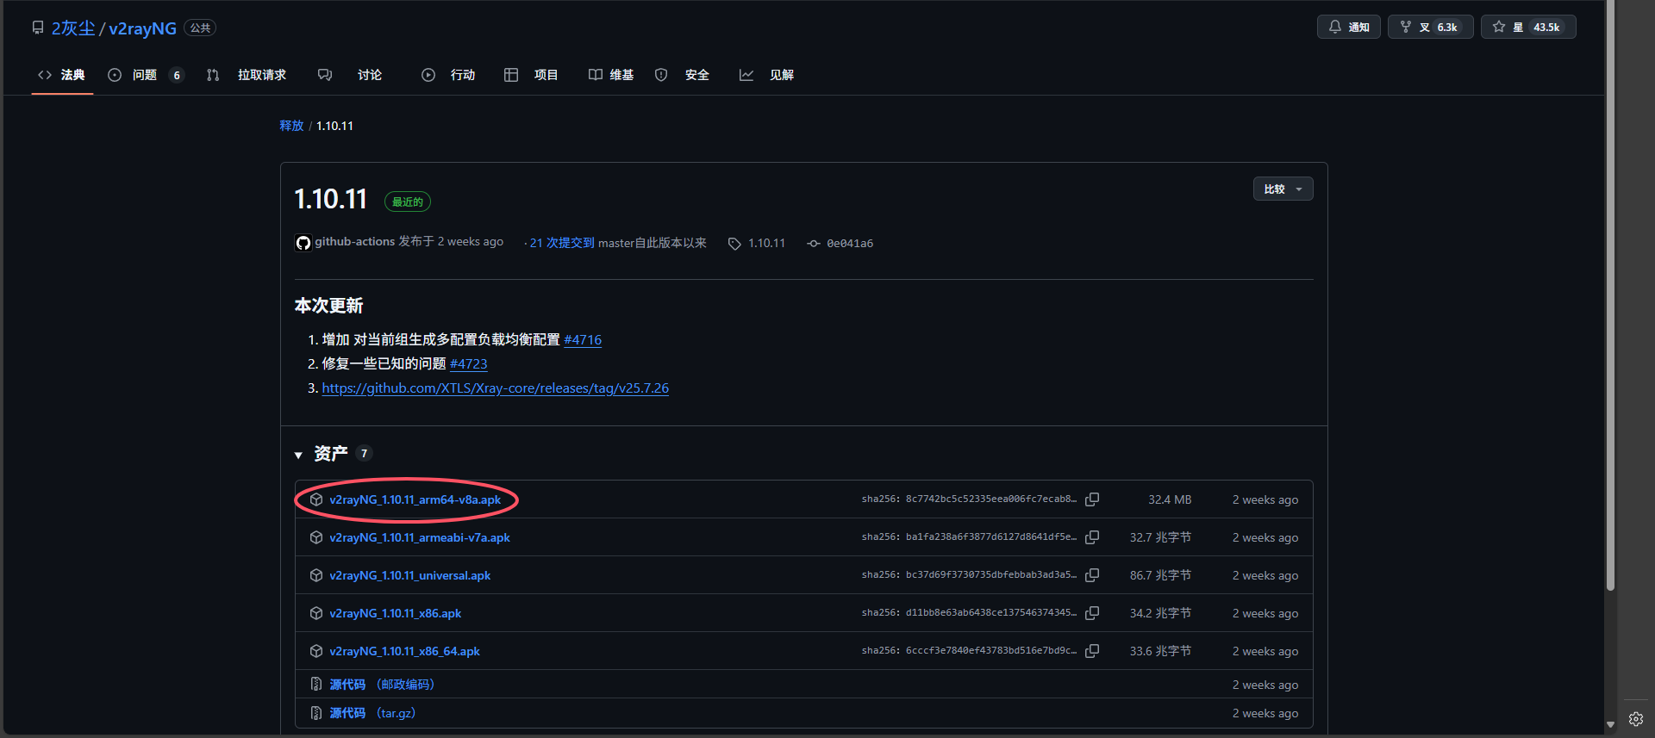Open the 法典 code tab
1655x738 pixels.
pyautogui.click(x=62, y=75)
